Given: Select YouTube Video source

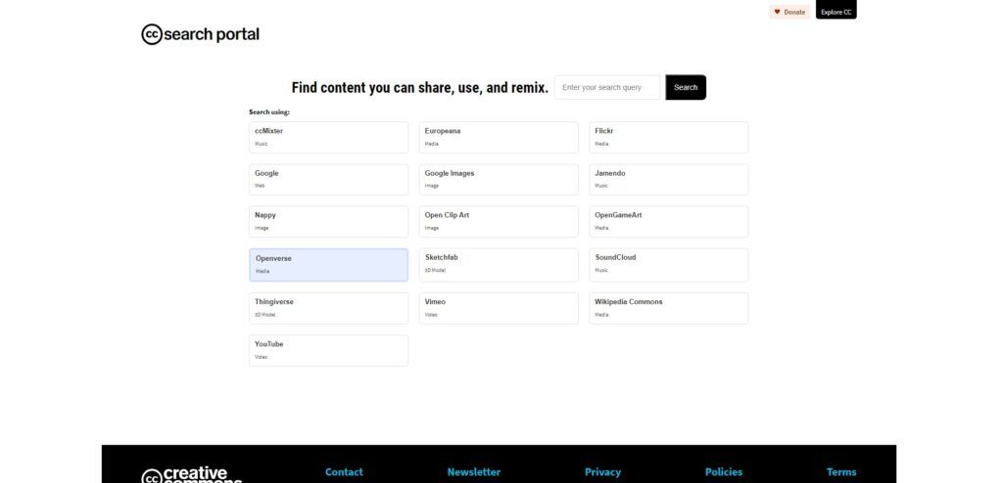Looking at the screenshot, I should point(329,351).
